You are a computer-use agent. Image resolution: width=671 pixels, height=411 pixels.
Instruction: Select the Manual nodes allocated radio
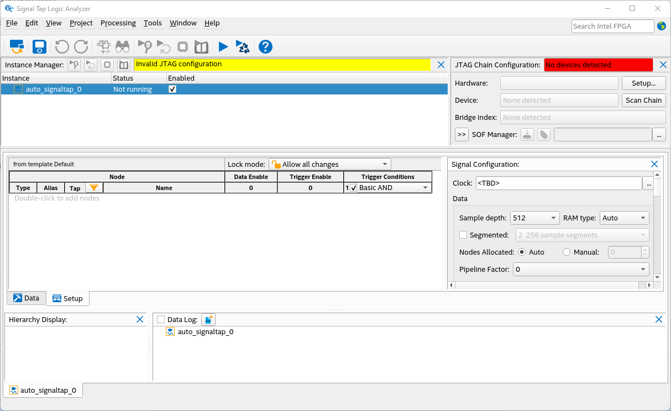[567, 252]
